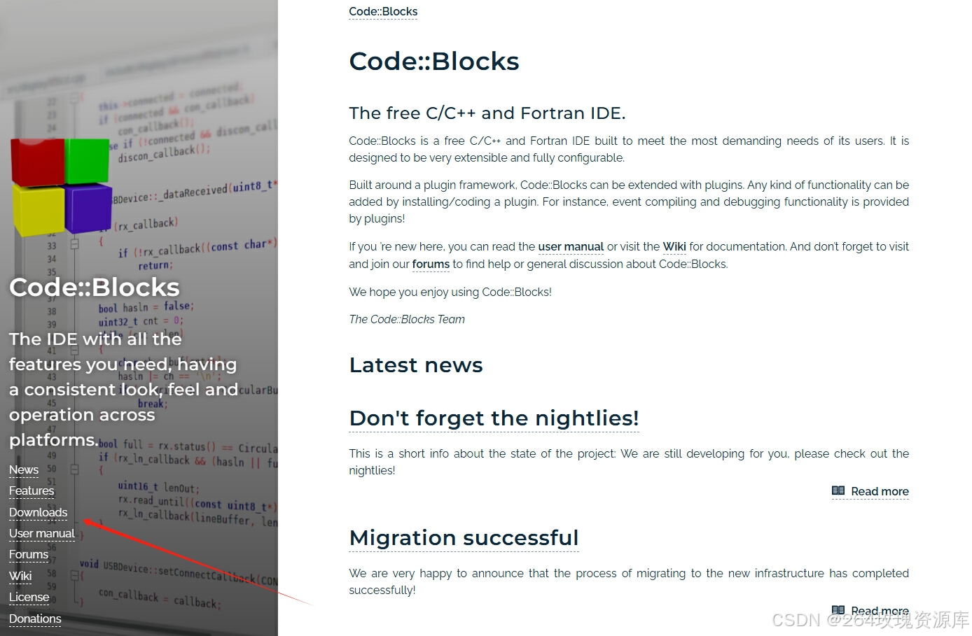Viewport: 972px width, 636px height.
Task: Go to the Features page
Action: (x=32, y=491)
